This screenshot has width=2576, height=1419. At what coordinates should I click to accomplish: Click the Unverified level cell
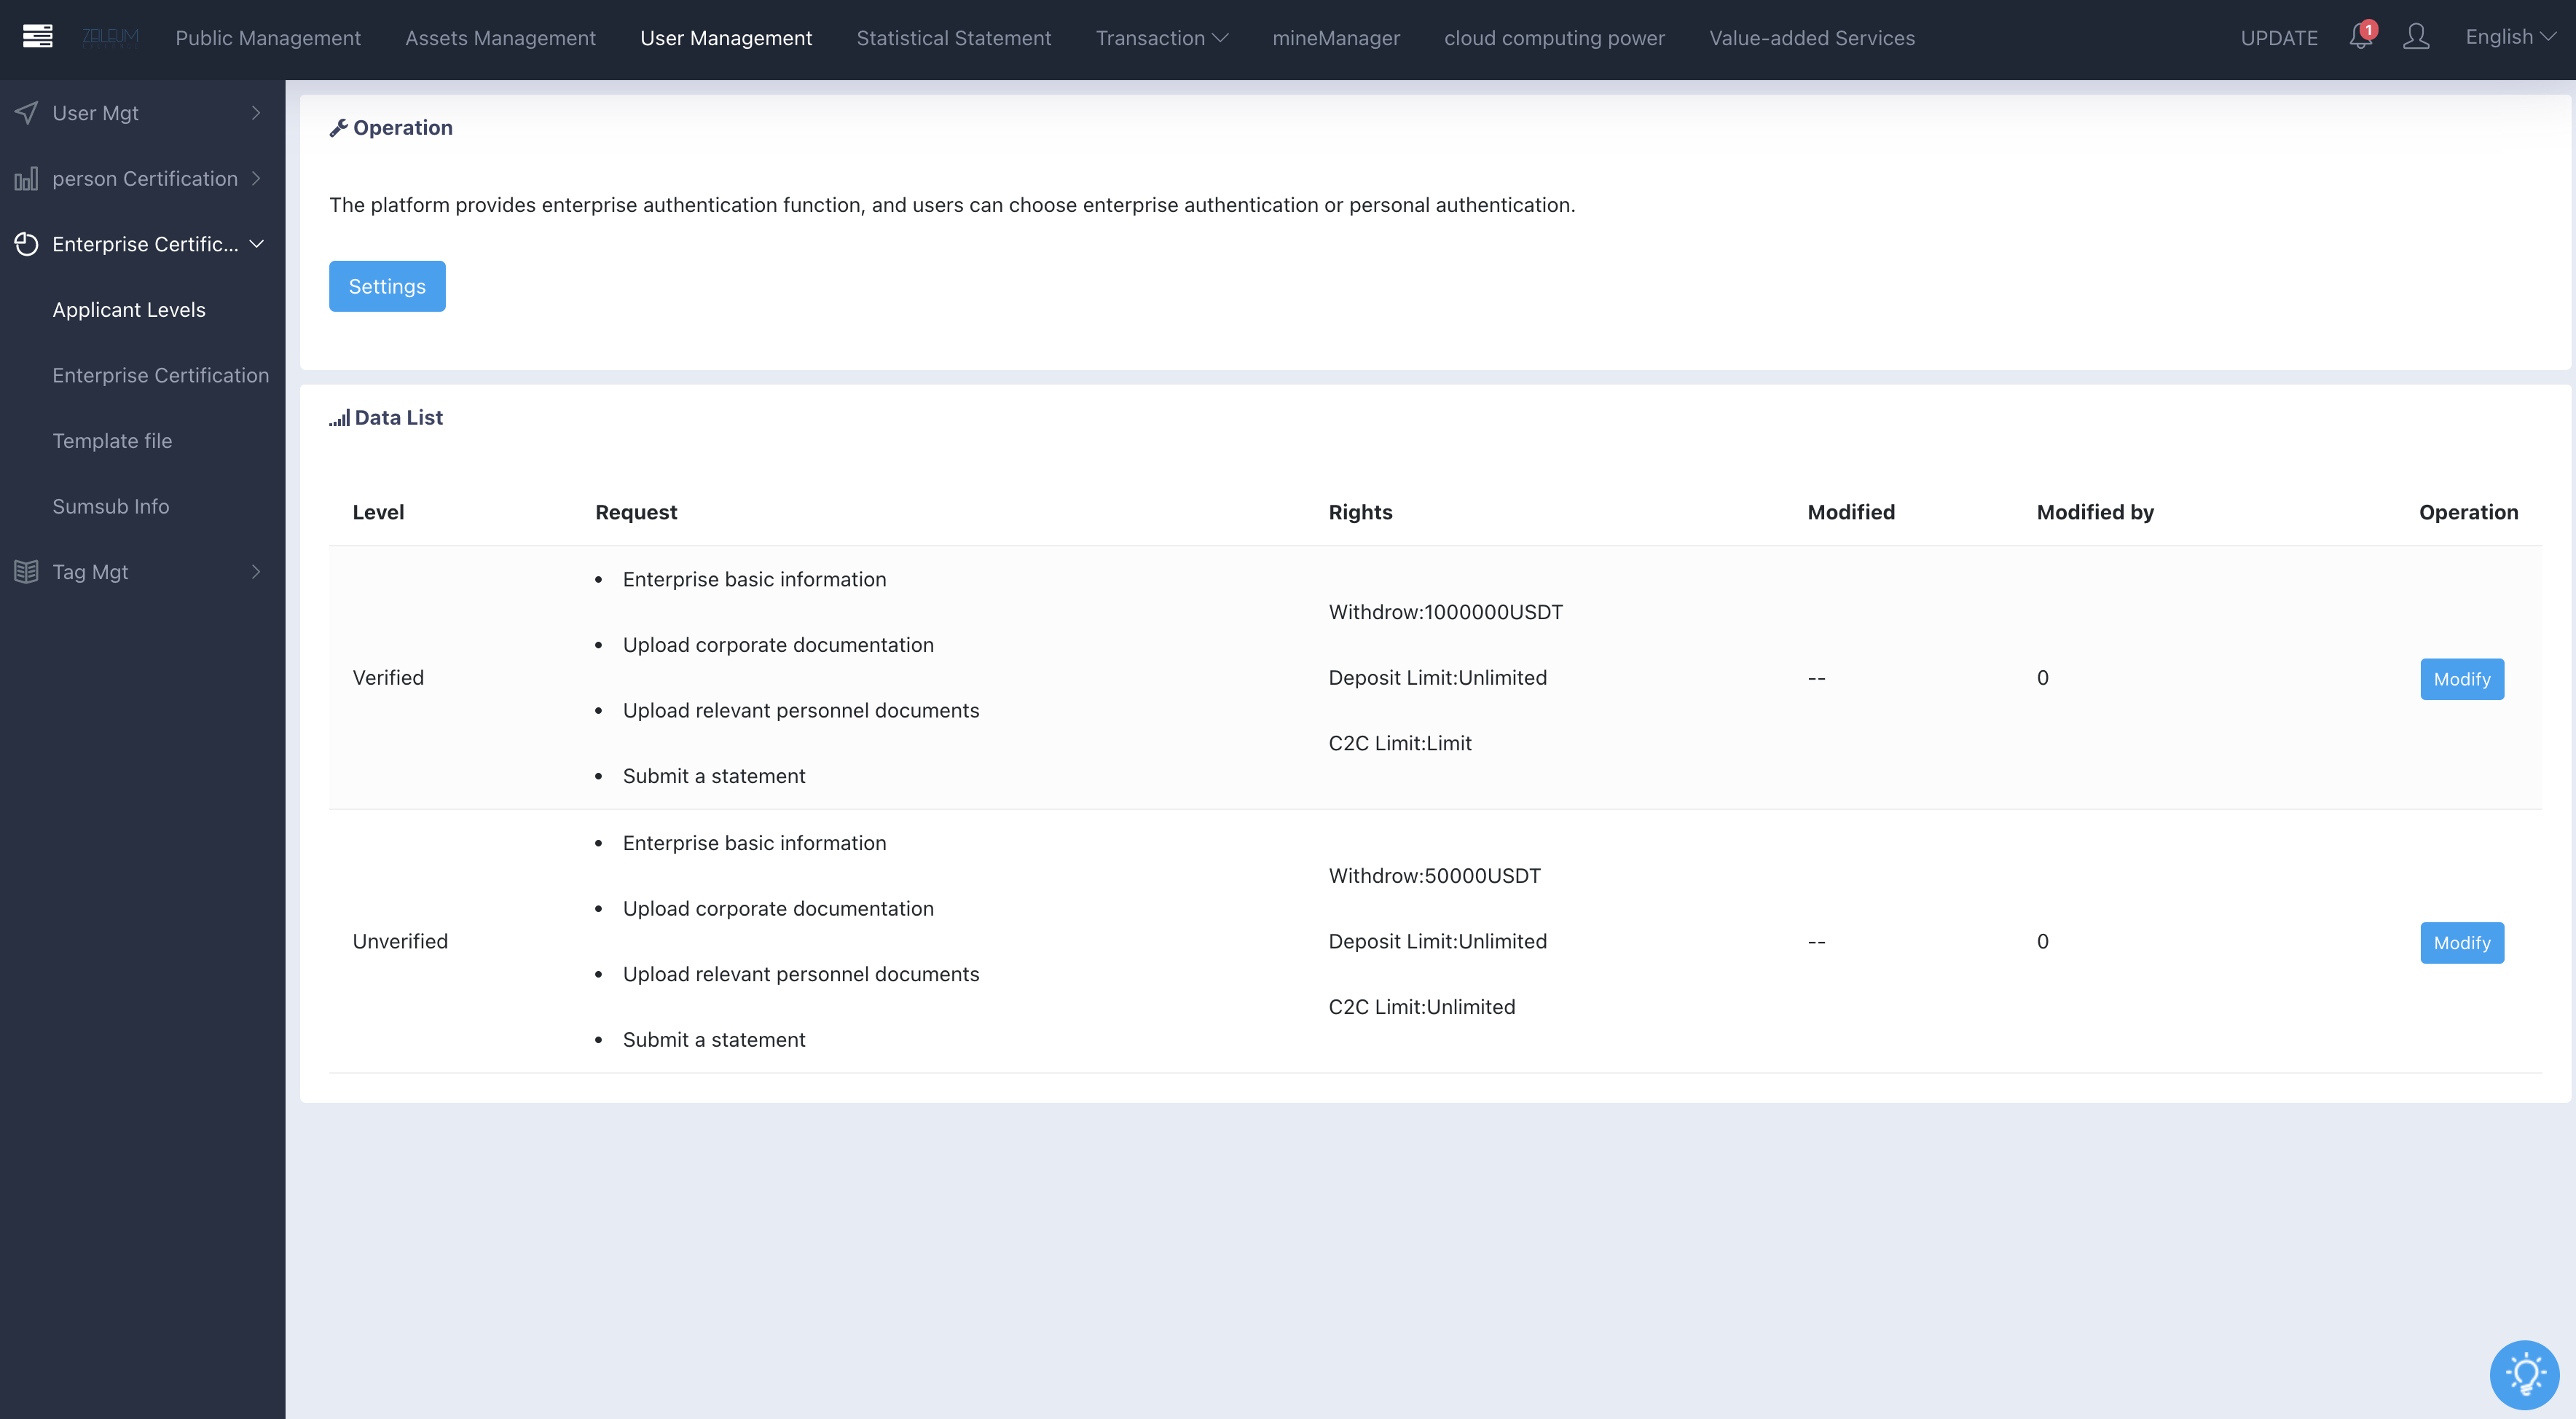point(400,941)
